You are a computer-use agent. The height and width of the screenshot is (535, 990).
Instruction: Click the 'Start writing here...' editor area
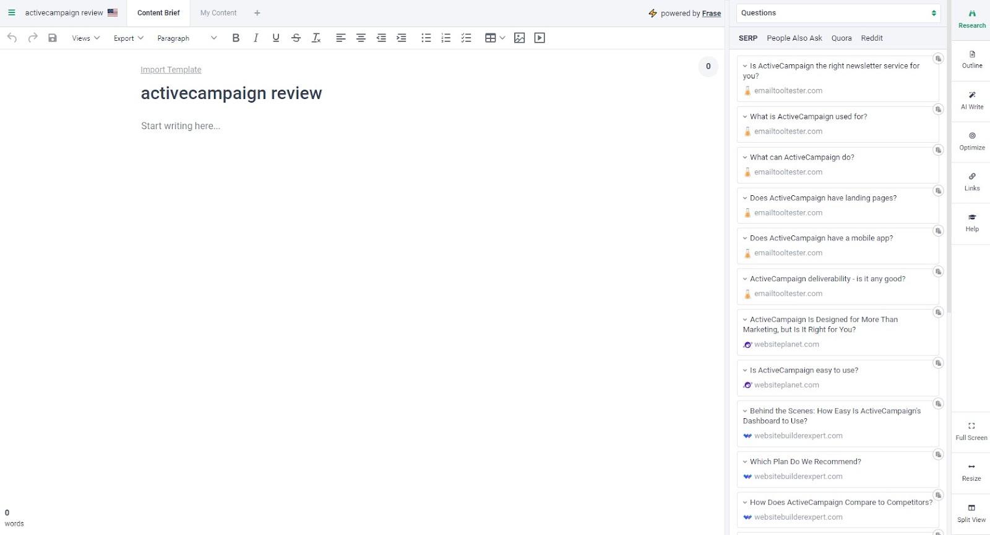click(x=181, y=126)
